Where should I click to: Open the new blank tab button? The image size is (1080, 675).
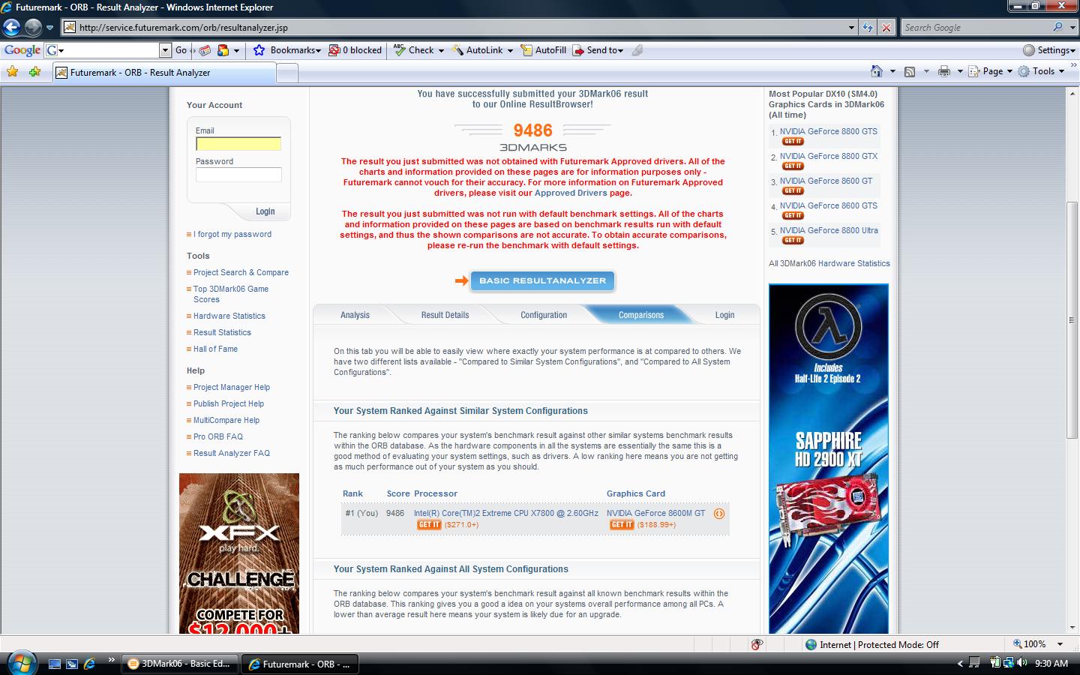tap(287, 73)
